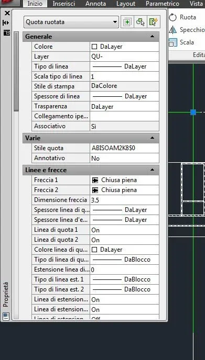Click the Associativo Sì value
The width and height of the screenshot is (205, 360).
coord(124,126)
